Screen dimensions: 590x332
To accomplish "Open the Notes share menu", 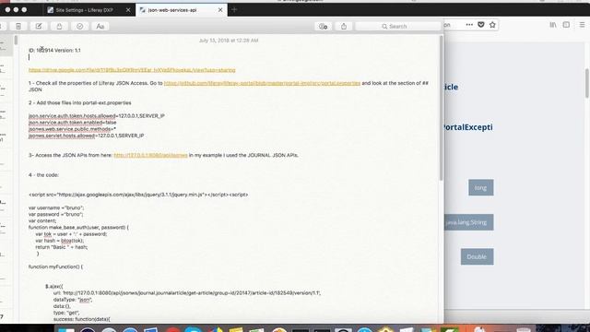I will pos(344,27).
